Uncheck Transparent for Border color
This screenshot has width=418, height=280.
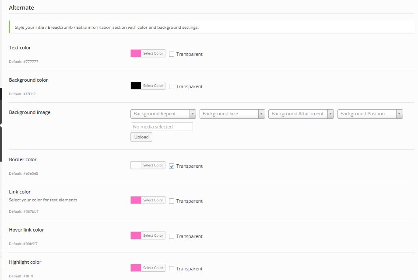tap(172, 166)
